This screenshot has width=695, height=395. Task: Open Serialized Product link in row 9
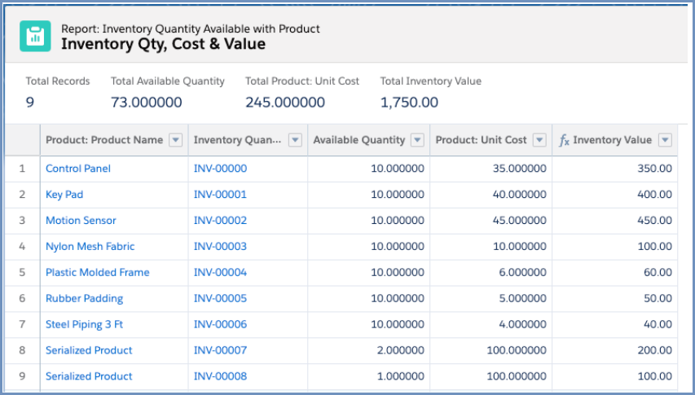click(89, 376)
